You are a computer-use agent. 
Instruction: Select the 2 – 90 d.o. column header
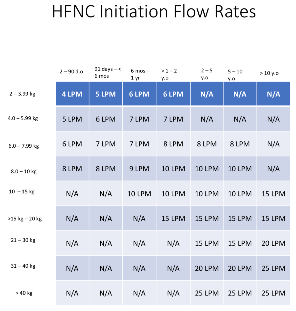[72, 71]
